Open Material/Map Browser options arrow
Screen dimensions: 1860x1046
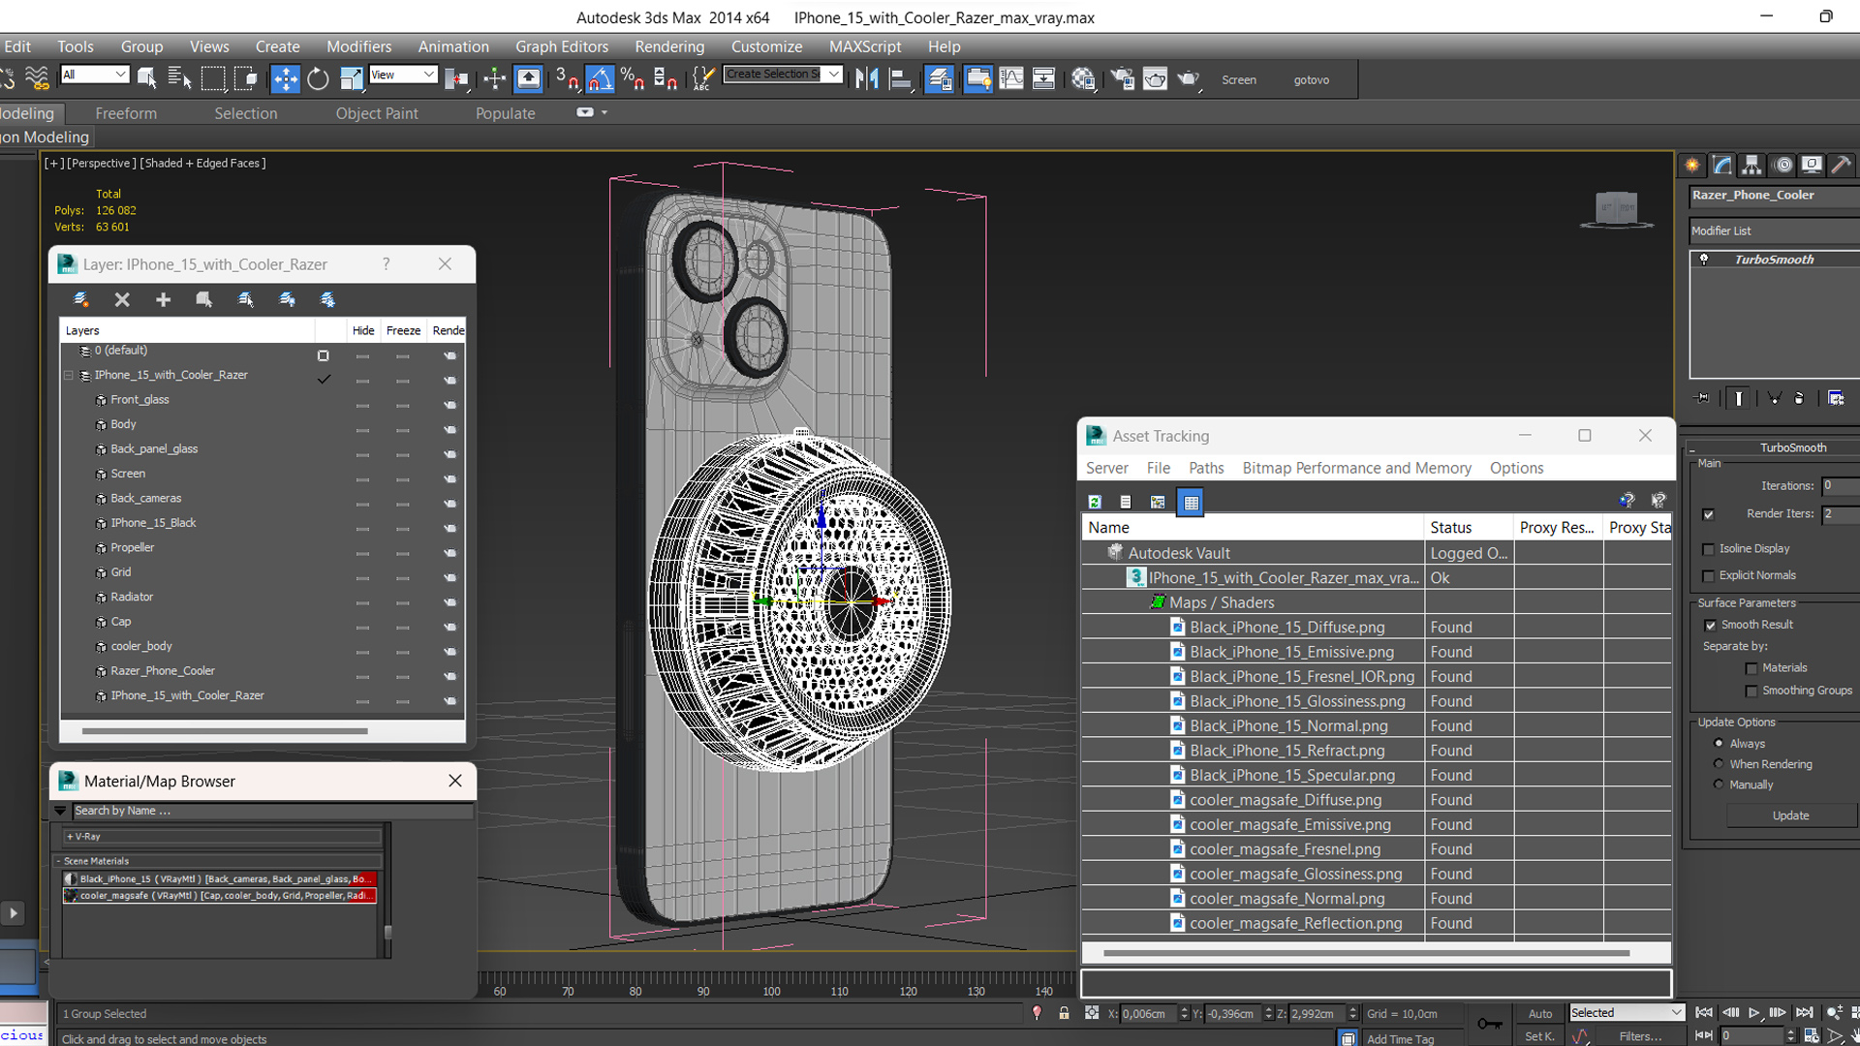60,811
